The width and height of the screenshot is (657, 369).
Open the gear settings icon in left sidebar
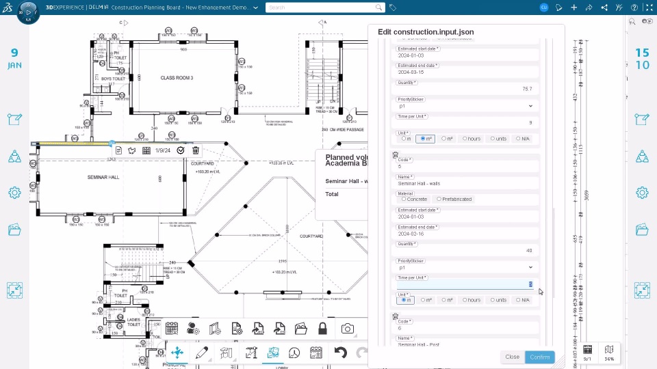pos(14,193)
